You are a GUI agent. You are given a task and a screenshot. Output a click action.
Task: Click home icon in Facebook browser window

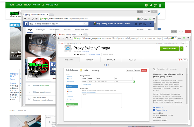36,19
